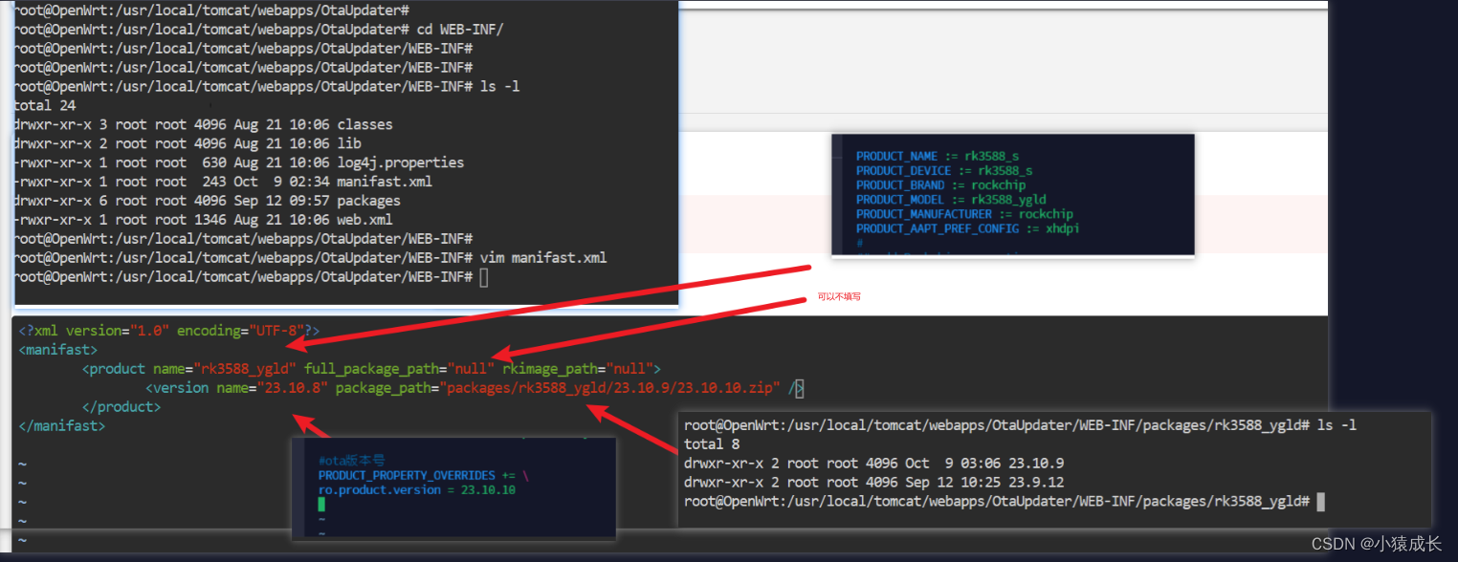Select the "log4j.properties" file name
Viewport: 1458px width, 562px height.
[400, 162]
